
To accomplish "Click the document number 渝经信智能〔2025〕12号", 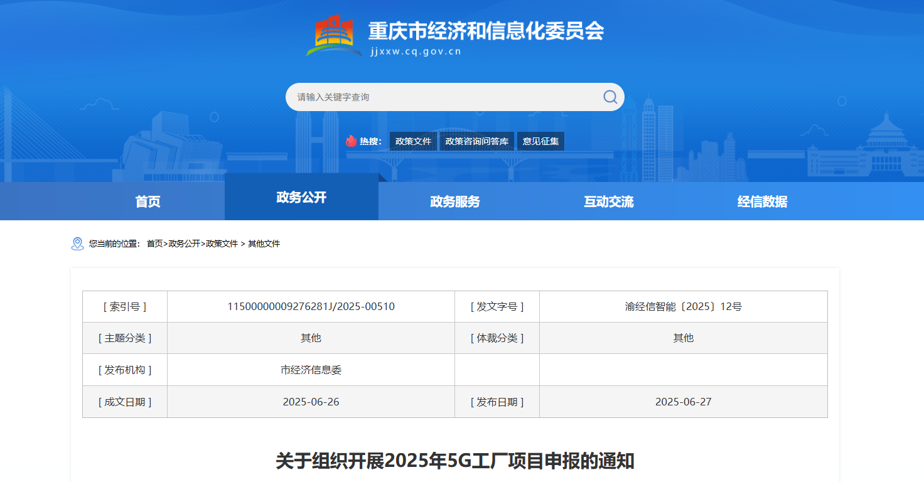I will 683,307.
